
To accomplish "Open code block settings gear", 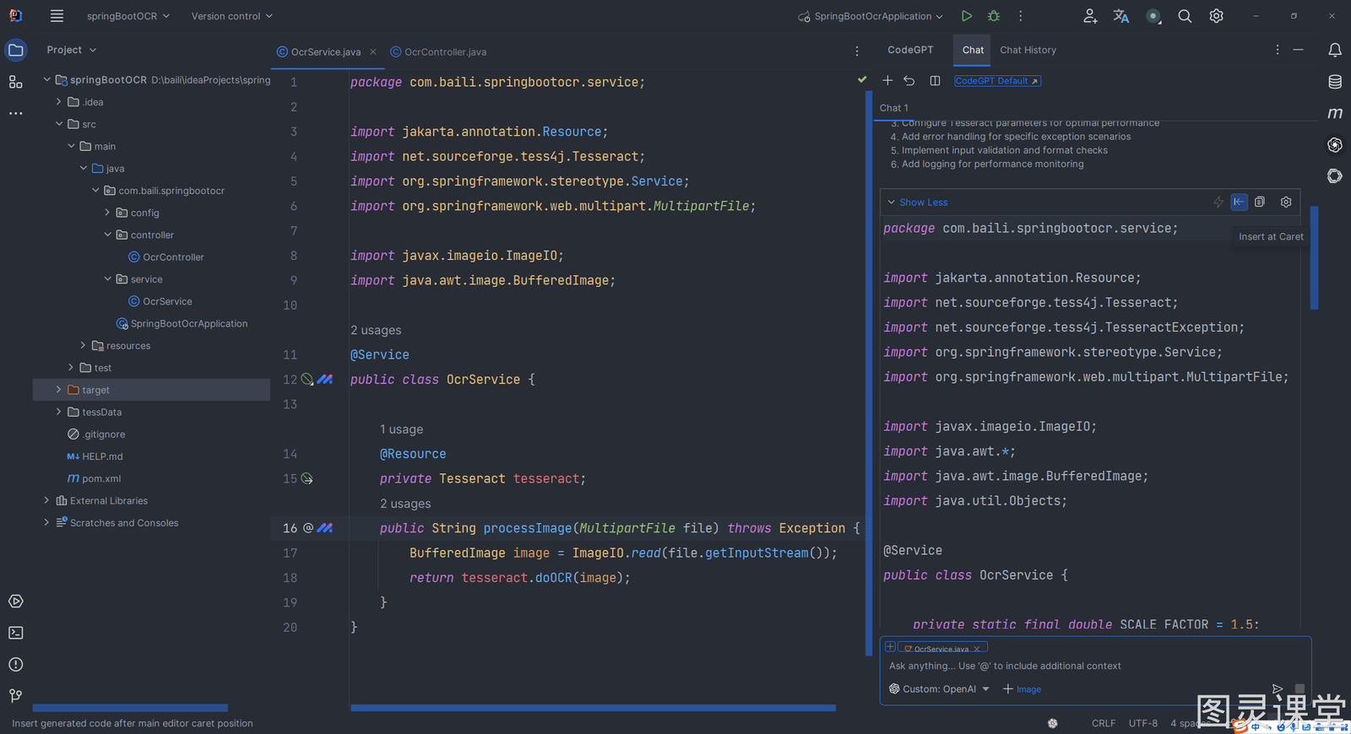I will [x=1286, y=202].
